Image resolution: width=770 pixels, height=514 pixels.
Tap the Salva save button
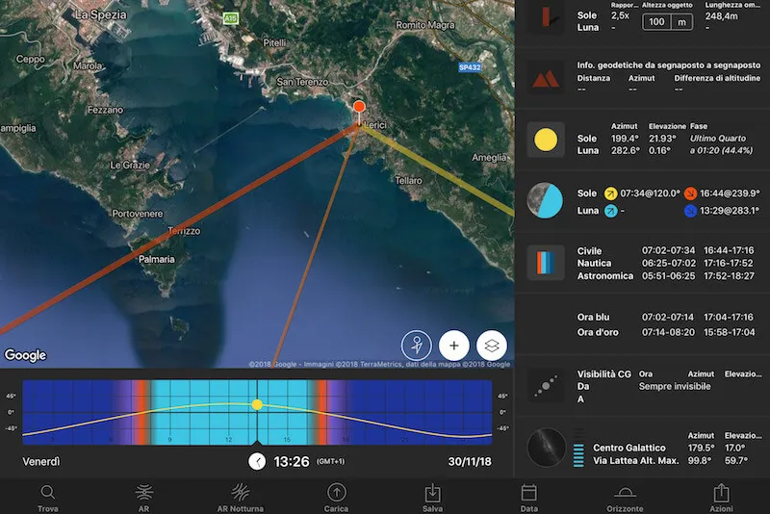tap(432, 498)
